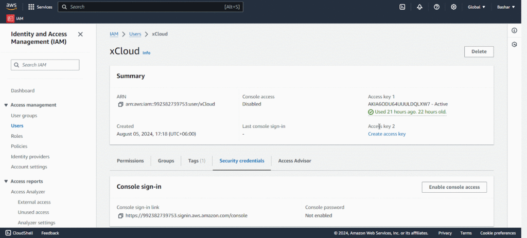Switch to the Access Advisor tab

click(x=294, y=161)
